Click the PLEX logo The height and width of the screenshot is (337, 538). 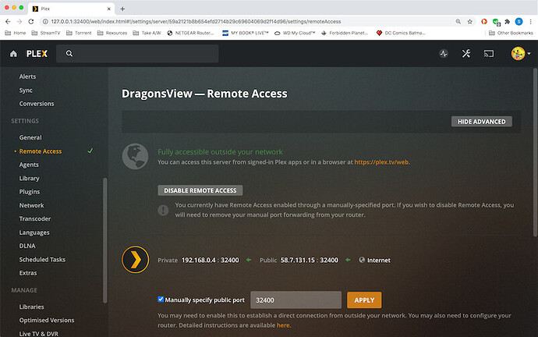coord(37,54)
